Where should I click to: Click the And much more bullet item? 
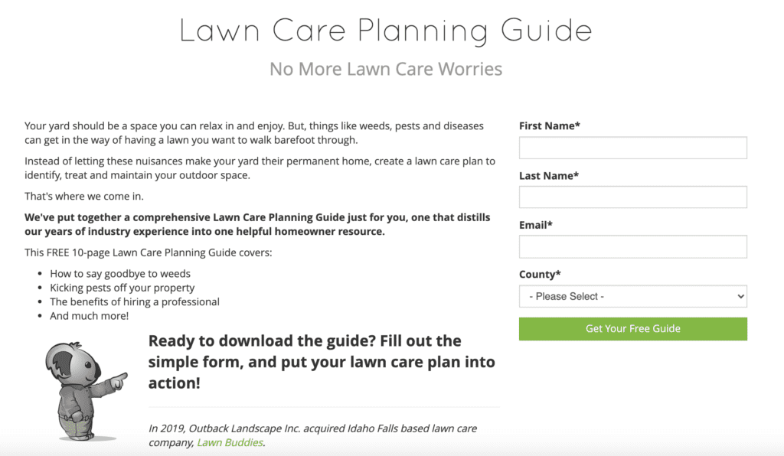89,316
